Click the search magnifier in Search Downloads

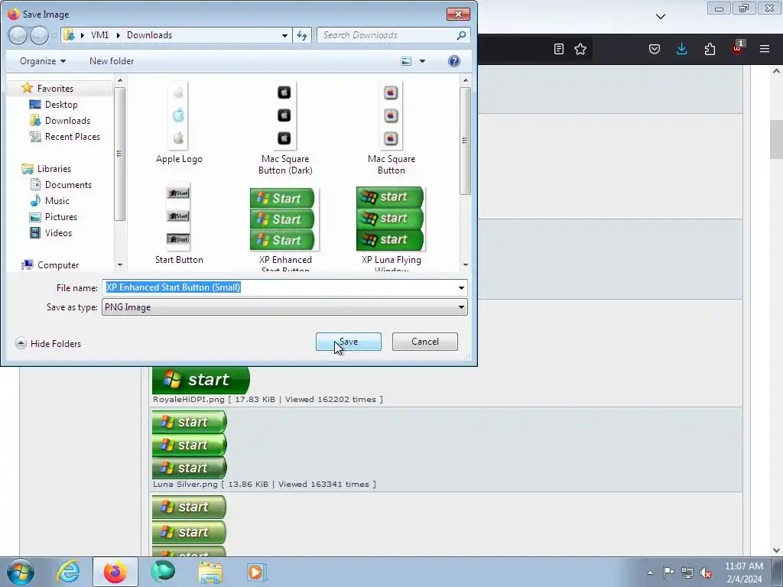pos(461,35)
